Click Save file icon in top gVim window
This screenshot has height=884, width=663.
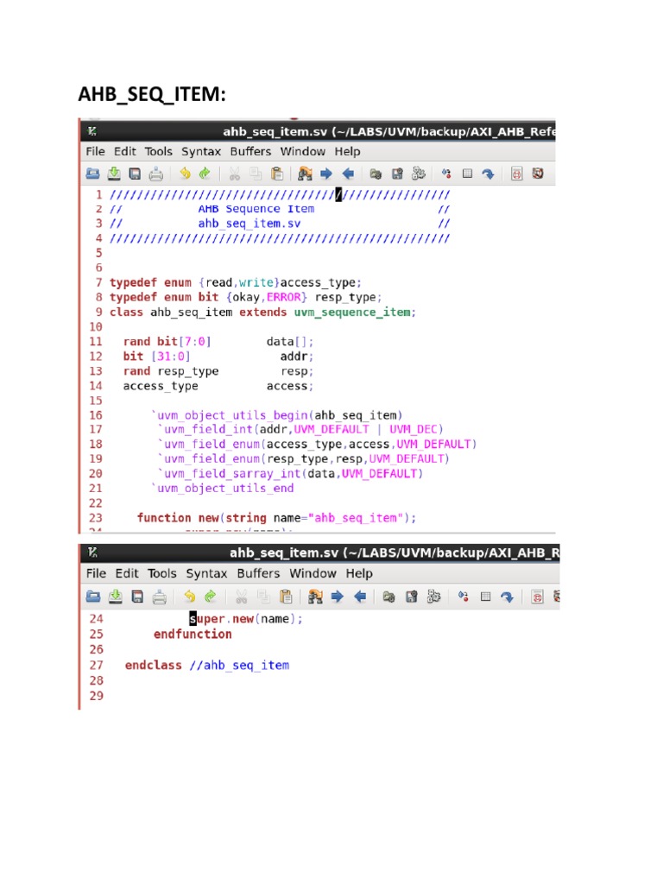[x=114, y=174]
